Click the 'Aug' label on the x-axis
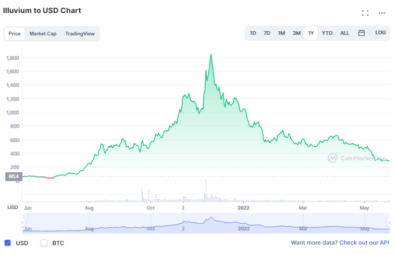 coord(89,208)
